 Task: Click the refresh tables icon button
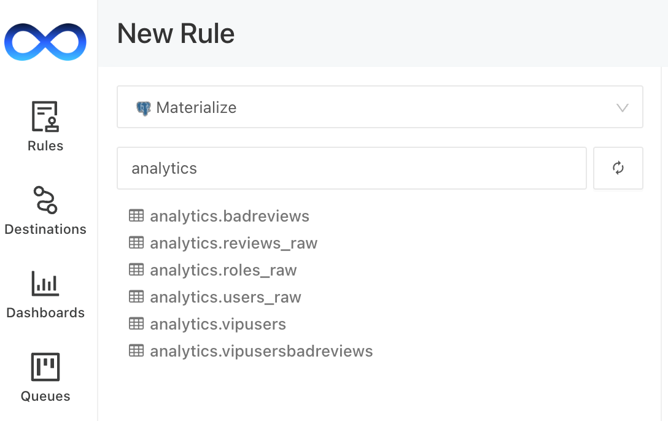coord(618,168)
